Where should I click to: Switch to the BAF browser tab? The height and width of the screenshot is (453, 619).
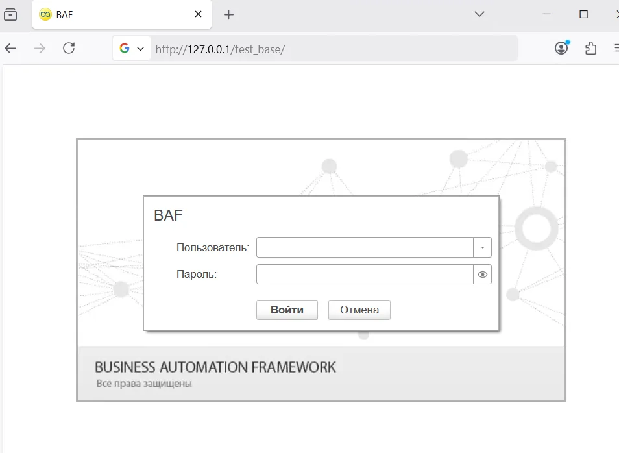[110, 15]
